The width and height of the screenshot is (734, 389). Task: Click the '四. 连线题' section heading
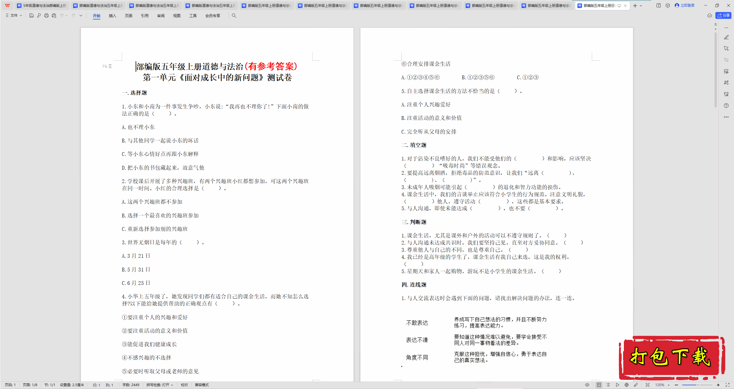[414, 285]
